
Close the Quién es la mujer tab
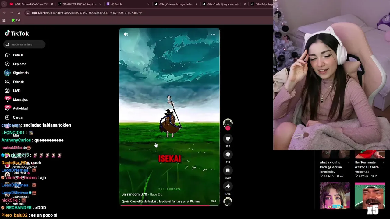(197, 4)
